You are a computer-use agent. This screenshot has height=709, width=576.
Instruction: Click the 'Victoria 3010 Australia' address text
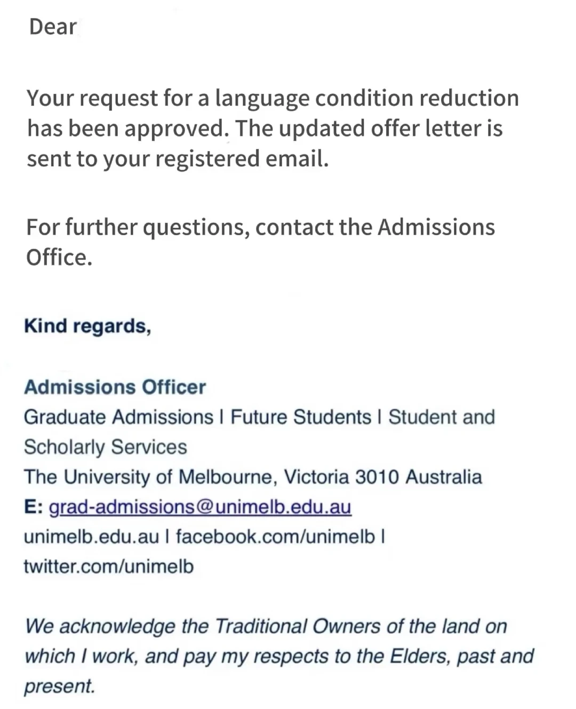(383, 477)
